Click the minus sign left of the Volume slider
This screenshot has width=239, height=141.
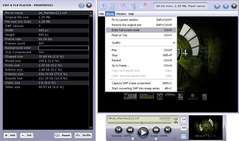(x=112, y=139)
